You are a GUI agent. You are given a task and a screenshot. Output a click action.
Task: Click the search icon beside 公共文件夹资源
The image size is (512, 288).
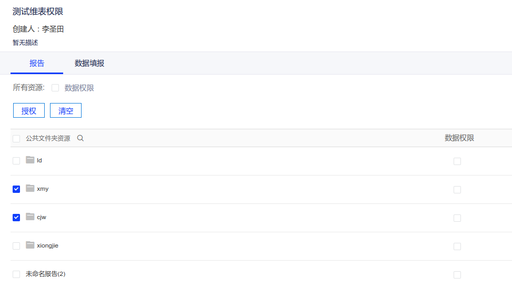point(81,138)
